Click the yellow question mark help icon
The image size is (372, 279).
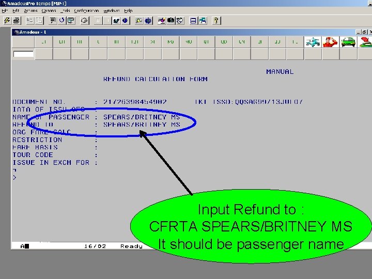click(216, 21)
